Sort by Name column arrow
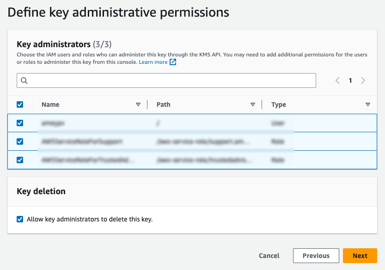This screenshot has width=385, height=270. point(138,104)
